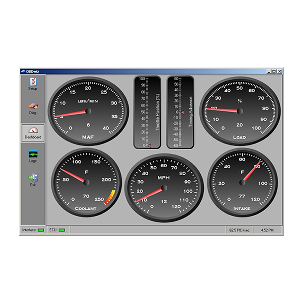The height and width of the screenshot is (303, 303).
Task: Open the Setup panel icon
Action: [x=33, y=82]
